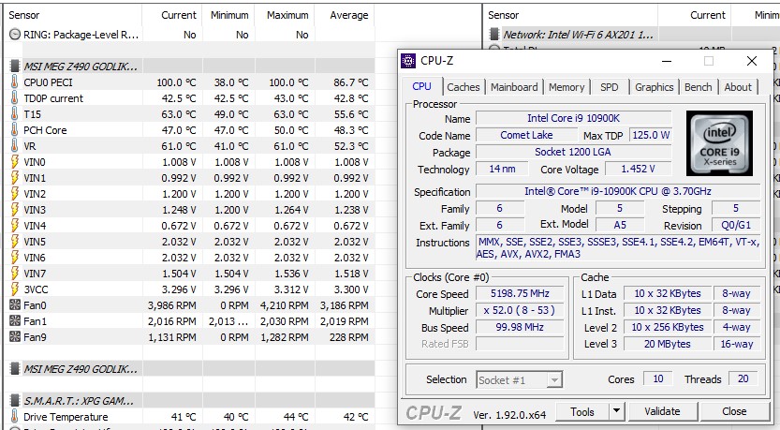Click the Package value Socket 1200 LGA
This screenshot has height=430, width=780.
point(574,152)
